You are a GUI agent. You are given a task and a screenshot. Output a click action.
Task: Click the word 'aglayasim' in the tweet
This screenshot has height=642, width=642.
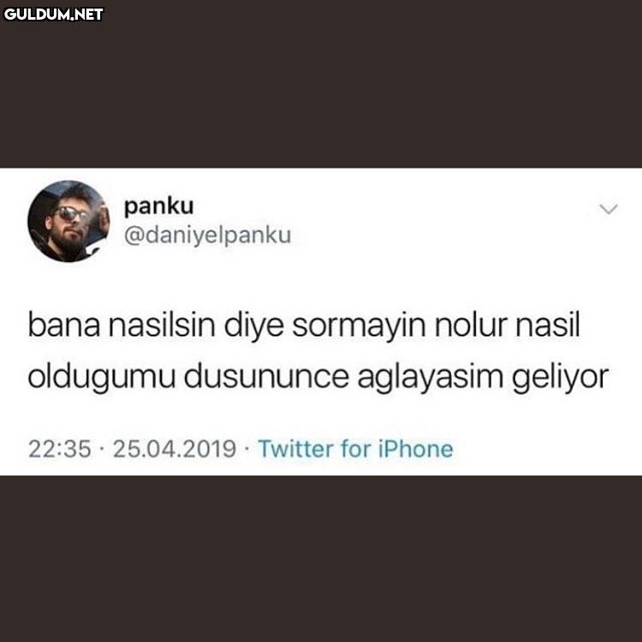click(431, 379)
